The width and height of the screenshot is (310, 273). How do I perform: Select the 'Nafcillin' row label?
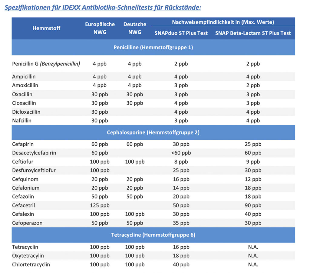pyautogui.click(x=22, y=121)
